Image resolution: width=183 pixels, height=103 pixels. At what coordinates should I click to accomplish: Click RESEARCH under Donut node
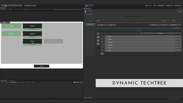pos(32,45)
